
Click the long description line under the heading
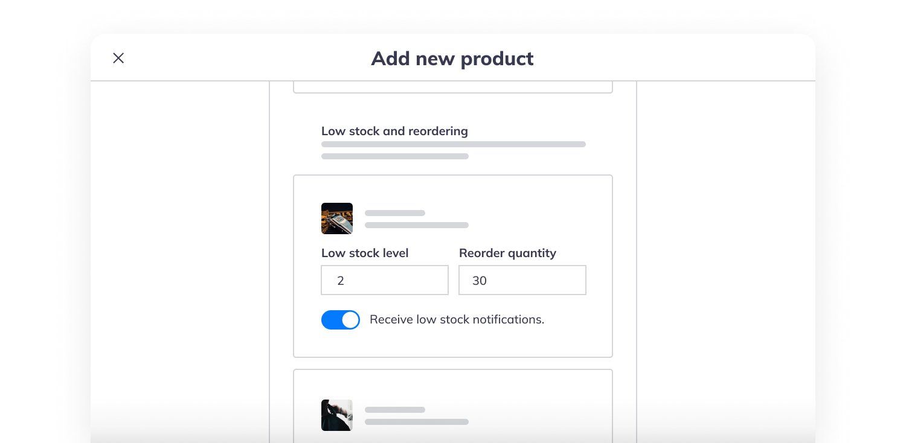pyautogui.click(x=454, y=144)
